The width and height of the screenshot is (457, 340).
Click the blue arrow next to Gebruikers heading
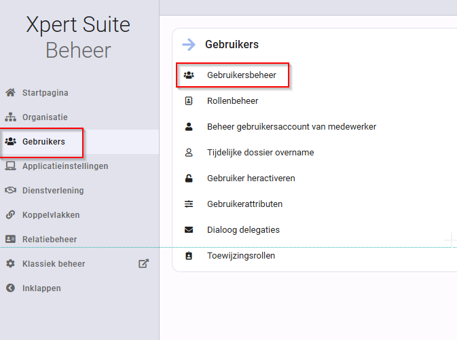(189, 45)
